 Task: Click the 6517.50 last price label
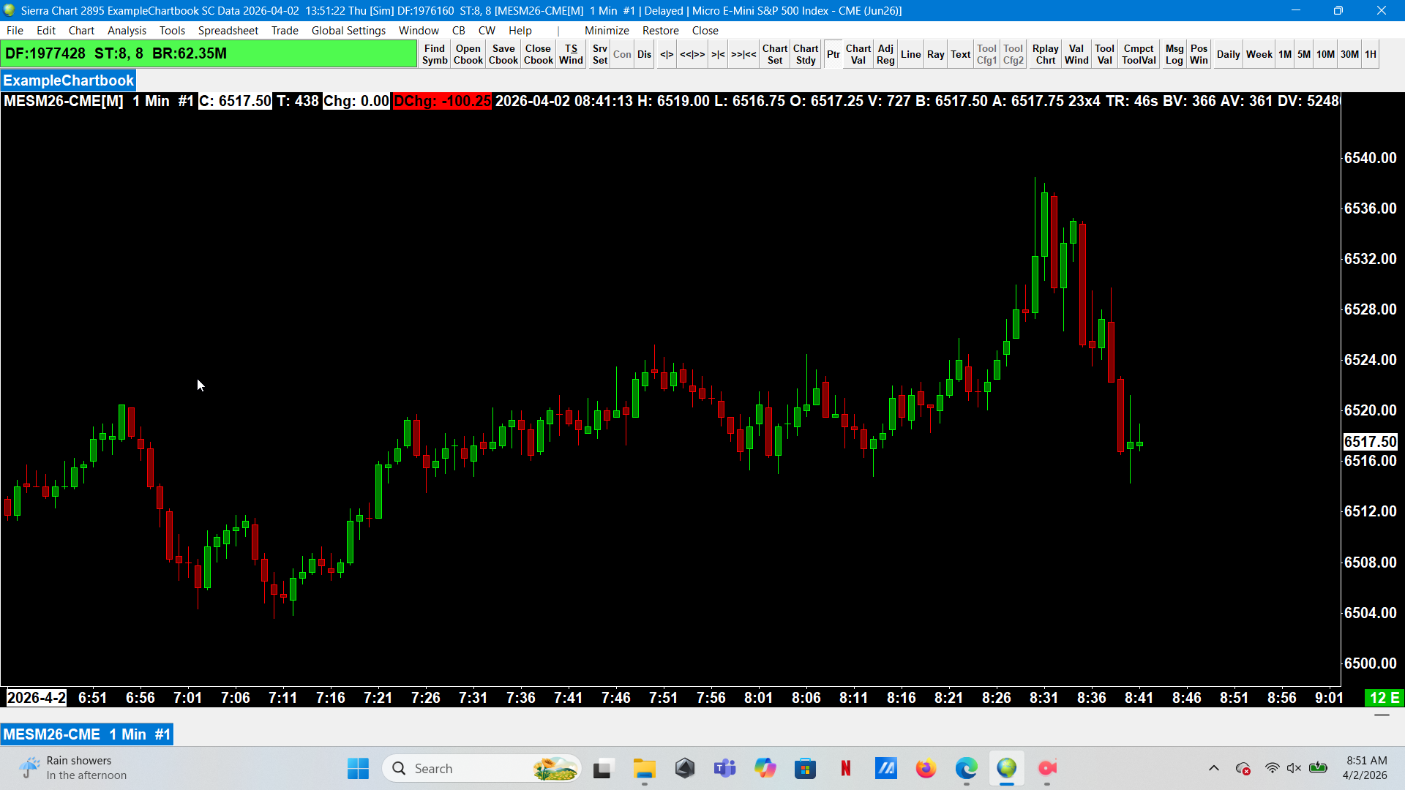(1370, 442)
